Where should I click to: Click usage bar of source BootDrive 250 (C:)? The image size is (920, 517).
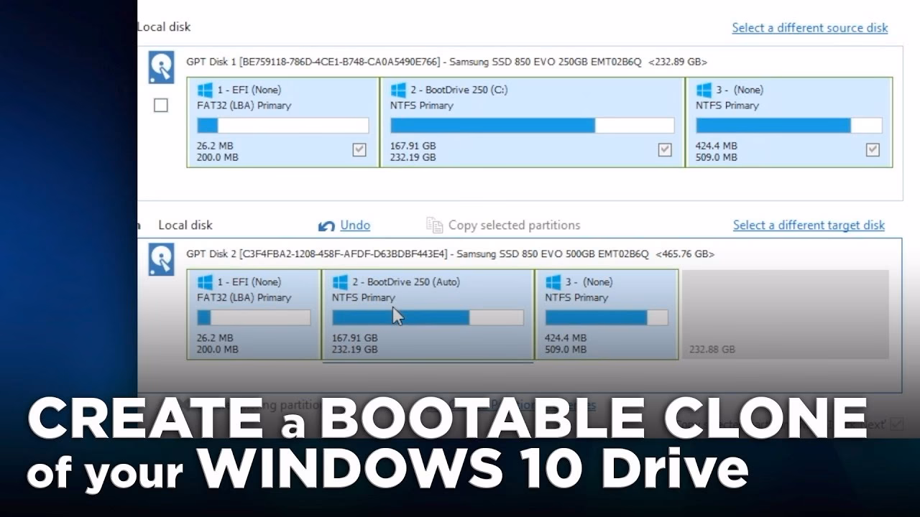[x=532, y=126]
